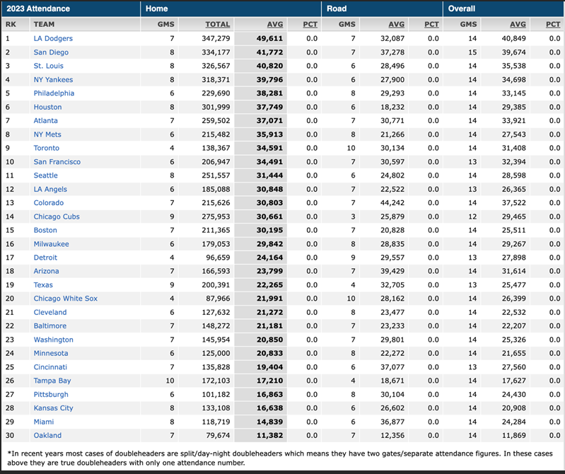The height and width of the screenshot is (474, 565).
Task: Click Yankees home total 318,371
Action: click(x=216, y=80)
